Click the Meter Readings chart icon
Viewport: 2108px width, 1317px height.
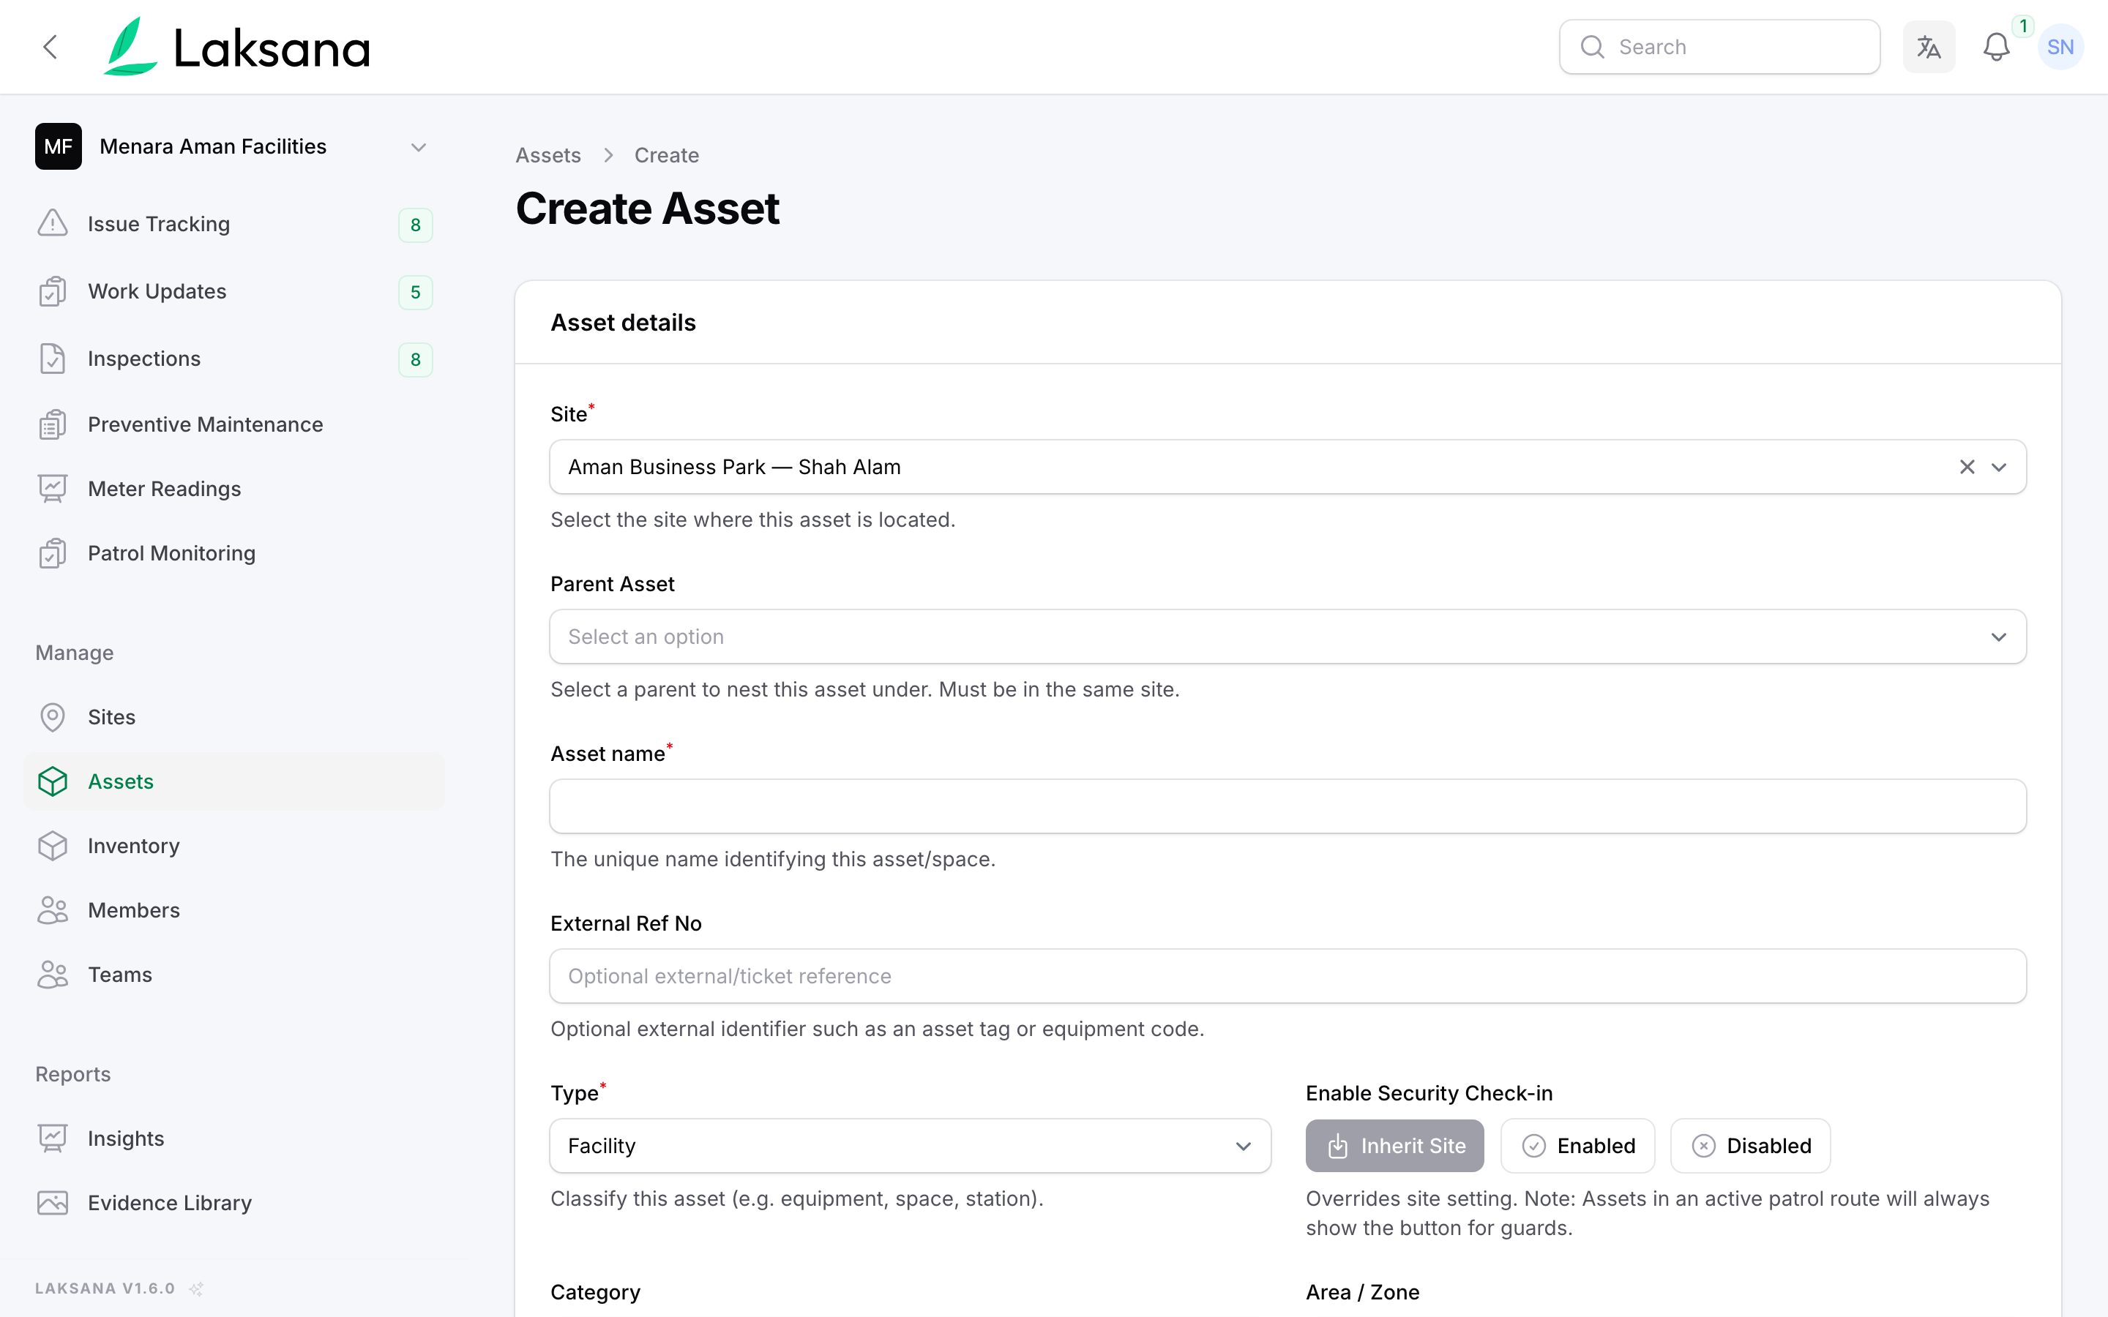pos(52,489)
